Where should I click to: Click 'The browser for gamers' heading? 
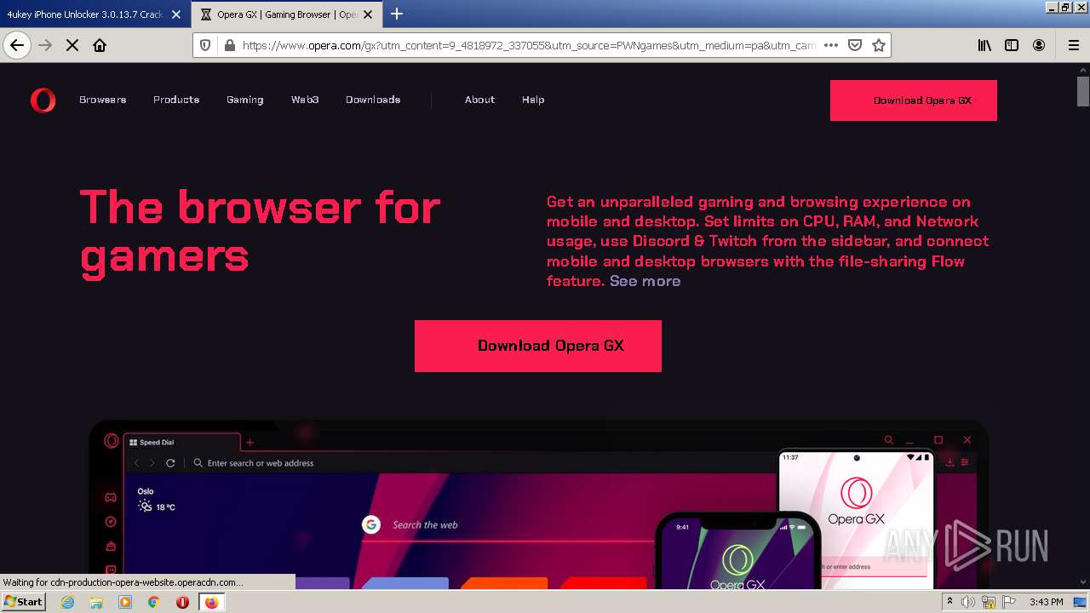[260, 231]
